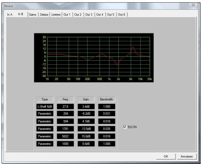Click the 5822 frequency field
The width and height of the screenshot is (202, 164).
[66, 136]
